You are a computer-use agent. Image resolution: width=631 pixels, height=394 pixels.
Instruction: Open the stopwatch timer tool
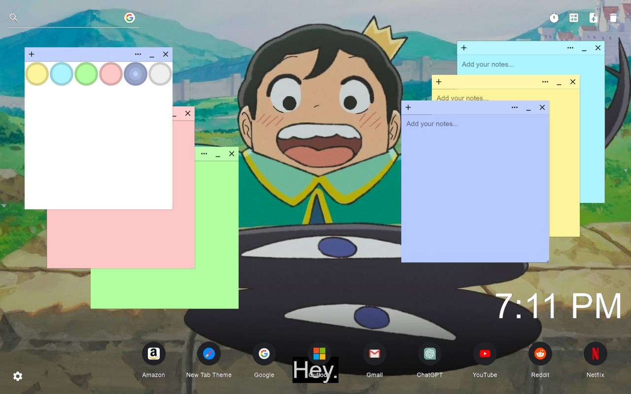click(554, 18)
